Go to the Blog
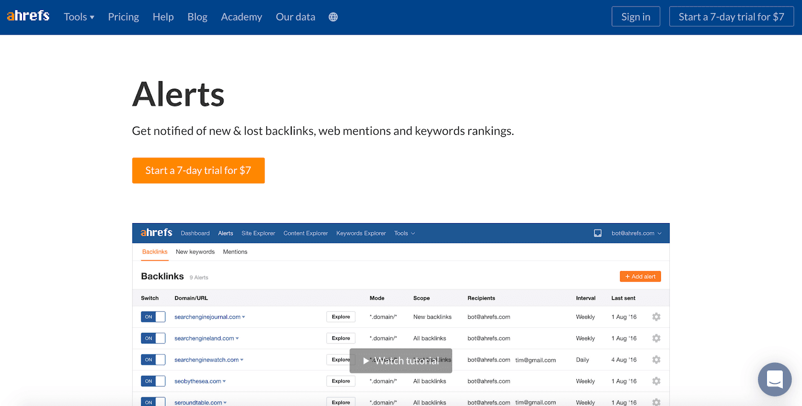This screenshot has height=406, width=802. [x=197, y=17]
